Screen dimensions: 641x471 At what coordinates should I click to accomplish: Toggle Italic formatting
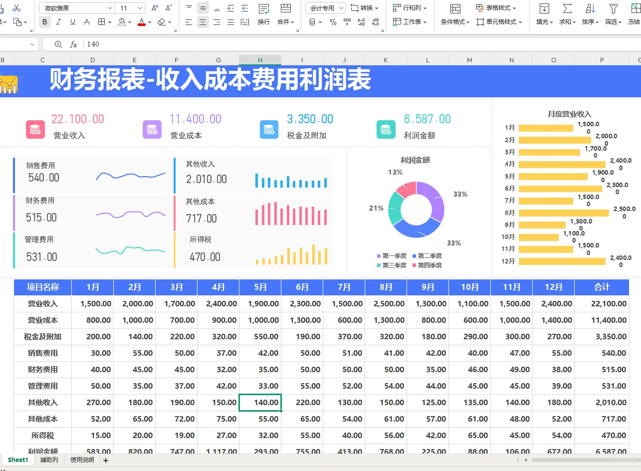(59, 22)
